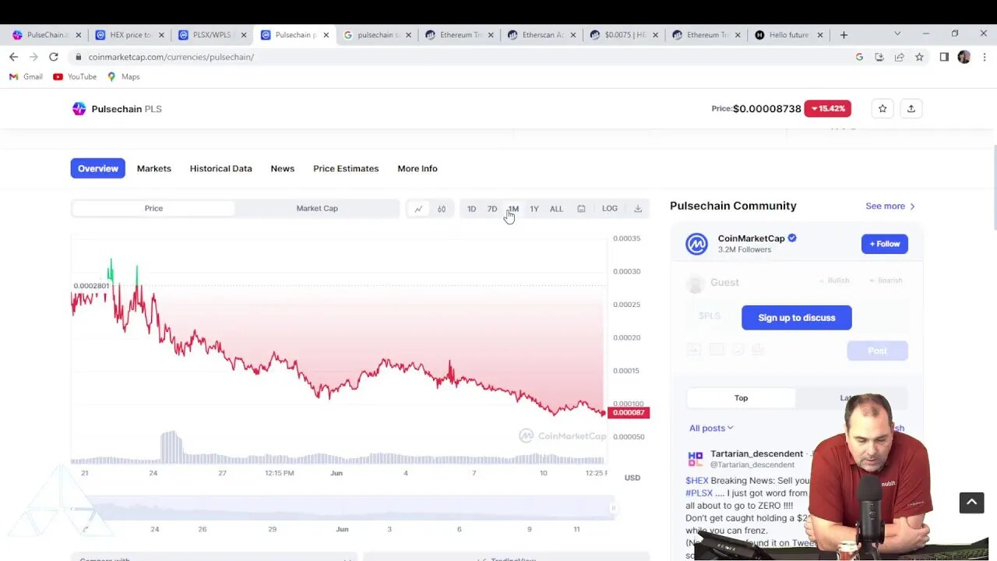Open the Historical Data tab
997x561 pixels.
(x=221, y=168)
